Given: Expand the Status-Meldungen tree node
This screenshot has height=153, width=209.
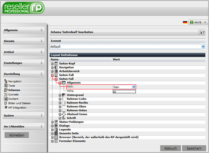Looking at the screenshot, I should [x=52, y=122].
